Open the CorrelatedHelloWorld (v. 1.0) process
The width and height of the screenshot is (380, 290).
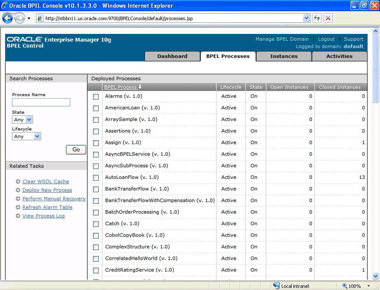(141, 258)
